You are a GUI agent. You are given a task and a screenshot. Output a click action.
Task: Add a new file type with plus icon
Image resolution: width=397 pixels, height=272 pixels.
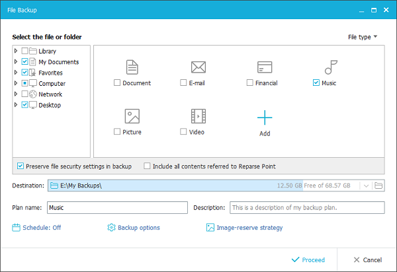pyautogui.click(x=265, y=118)
